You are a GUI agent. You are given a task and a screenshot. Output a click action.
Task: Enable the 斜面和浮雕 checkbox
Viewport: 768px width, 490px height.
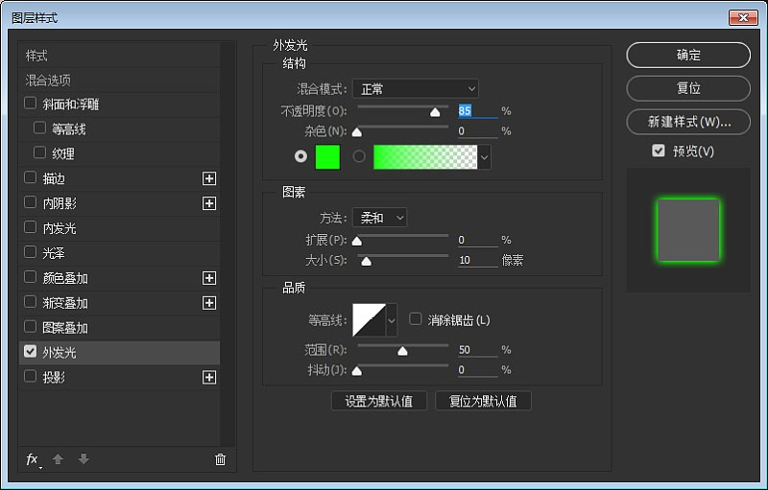(x=31, y=104)
